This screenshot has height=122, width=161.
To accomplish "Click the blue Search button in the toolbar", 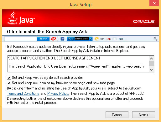I will (x=43, y=39).
